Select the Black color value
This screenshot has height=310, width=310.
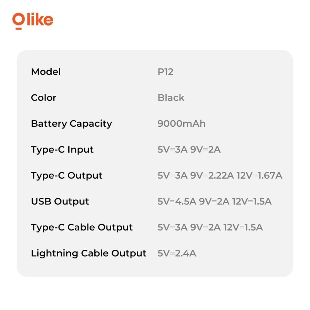click(171, 97)
